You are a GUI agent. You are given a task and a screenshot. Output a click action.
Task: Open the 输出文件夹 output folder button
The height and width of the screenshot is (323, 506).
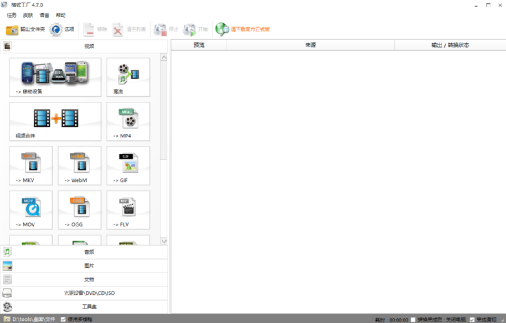[x=25, y=29]
